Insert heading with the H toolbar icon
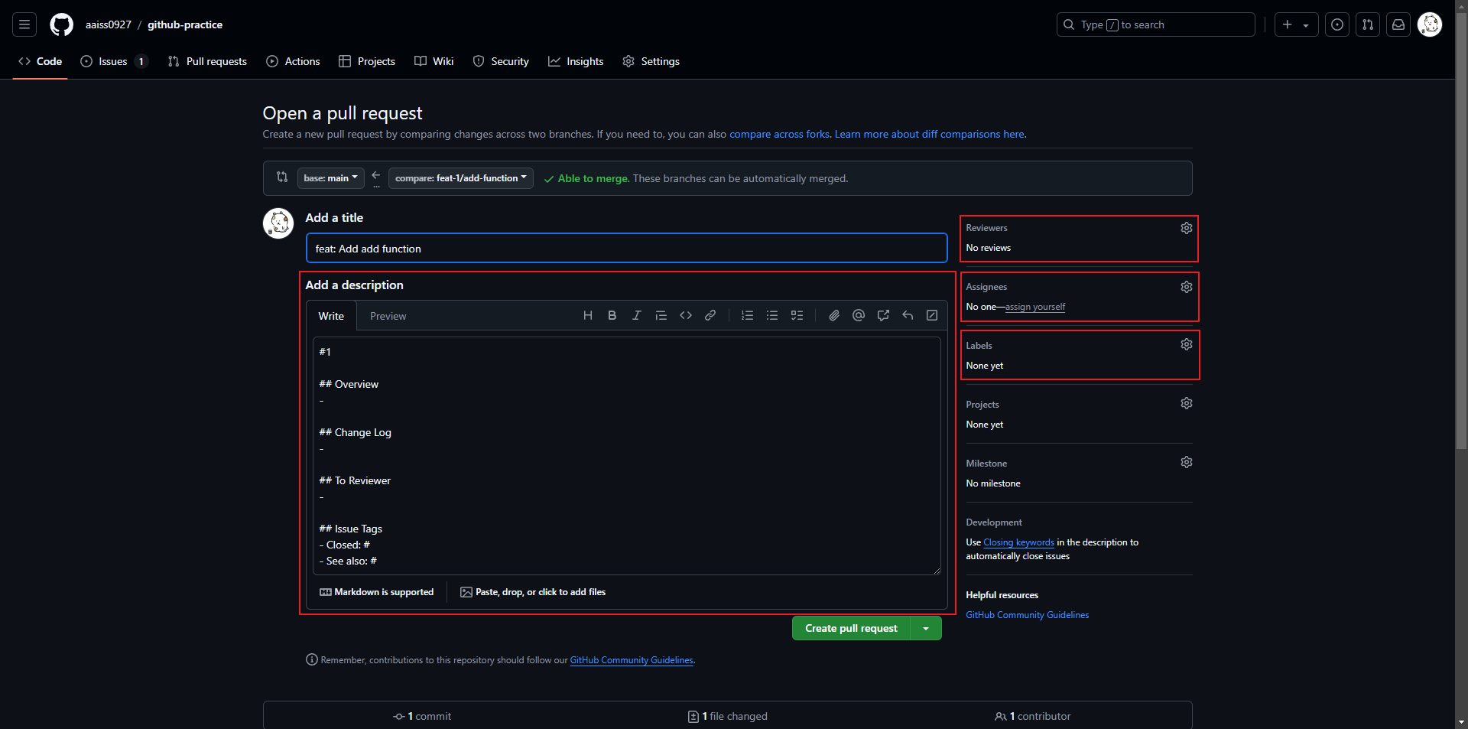The width and height of the screenshot is (1468, 729). 588,315
